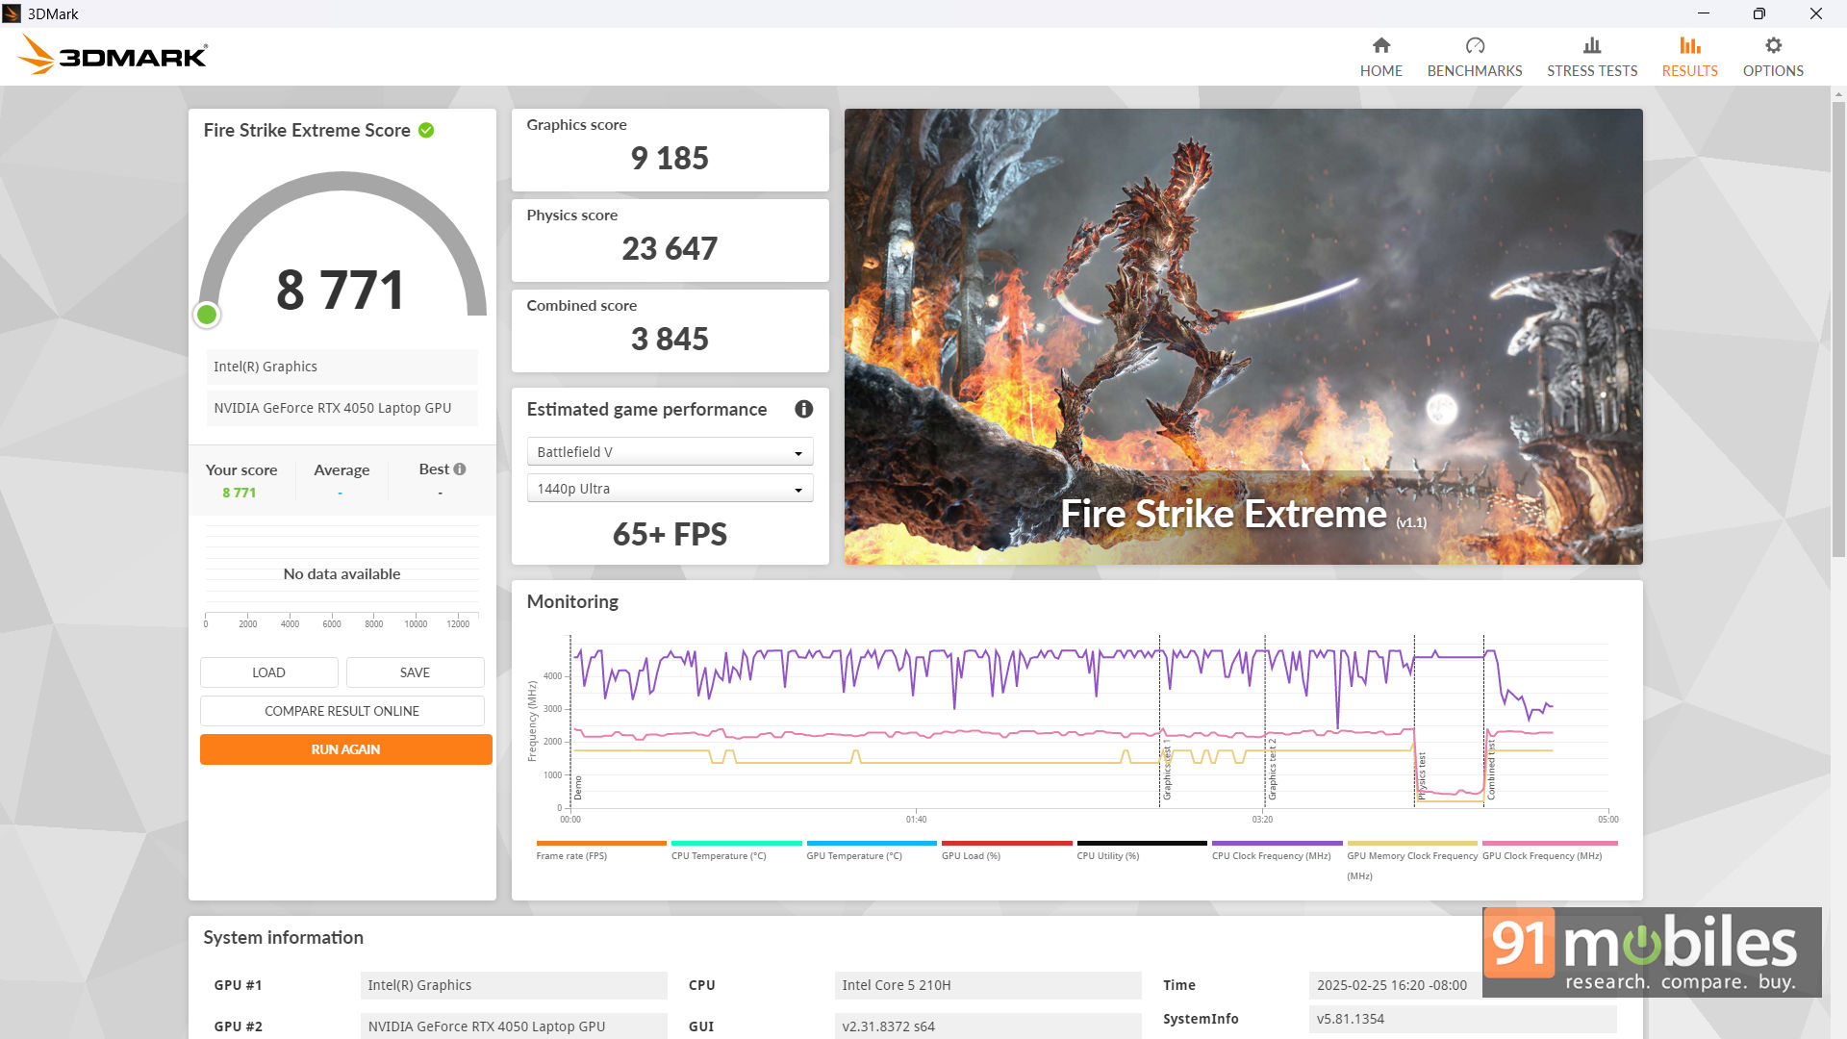
Task: Open the STRESS TESTS tab
Action: pyautogui.click(x=1592, y=58)
